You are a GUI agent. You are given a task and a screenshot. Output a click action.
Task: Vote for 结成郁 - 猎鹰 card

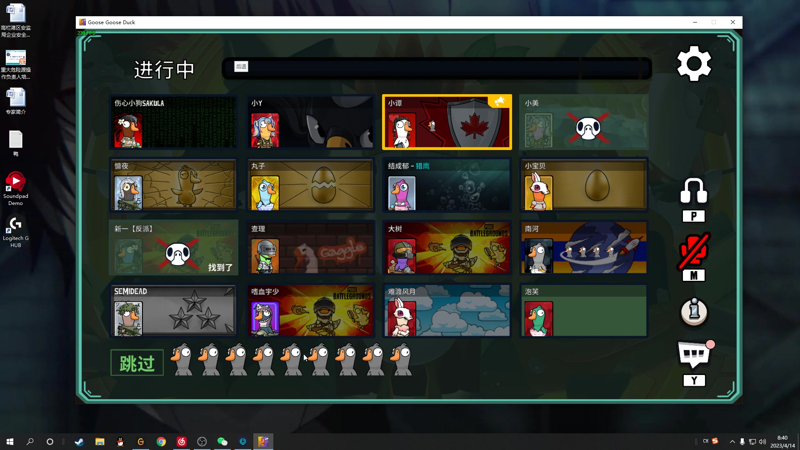click(447, 185)
